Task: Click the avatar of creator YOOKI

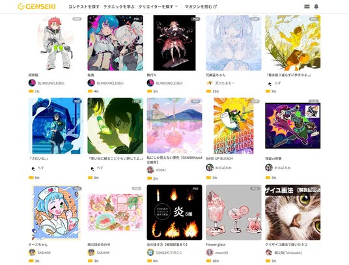Action: (150, 170)
